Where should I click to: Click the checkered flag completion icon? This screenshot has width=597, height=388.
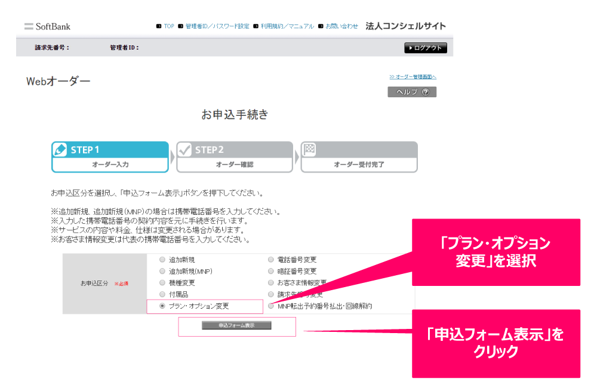[x=309, y=149]
